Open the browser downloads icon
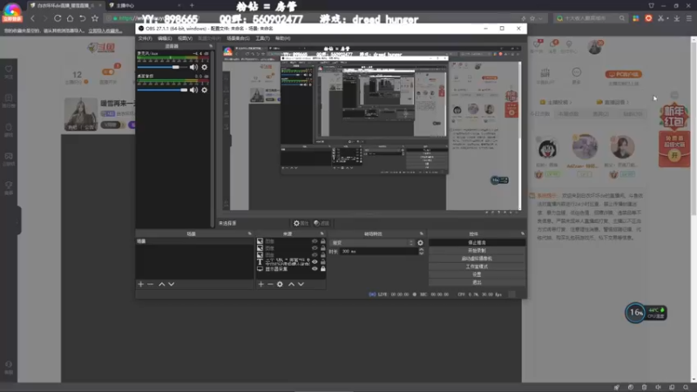 676,18
